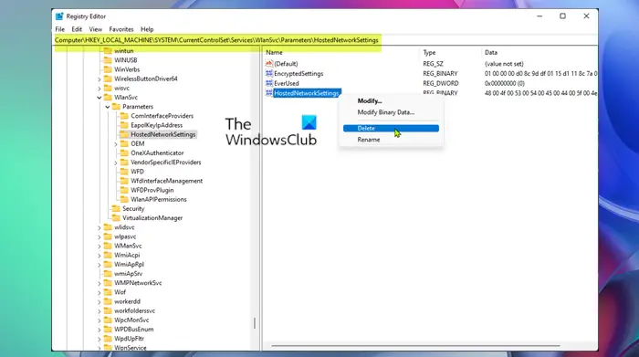Expand the WirelessButtonDriver64 key
This screenshot has width=639, height=357.
[x=99, y=79]
